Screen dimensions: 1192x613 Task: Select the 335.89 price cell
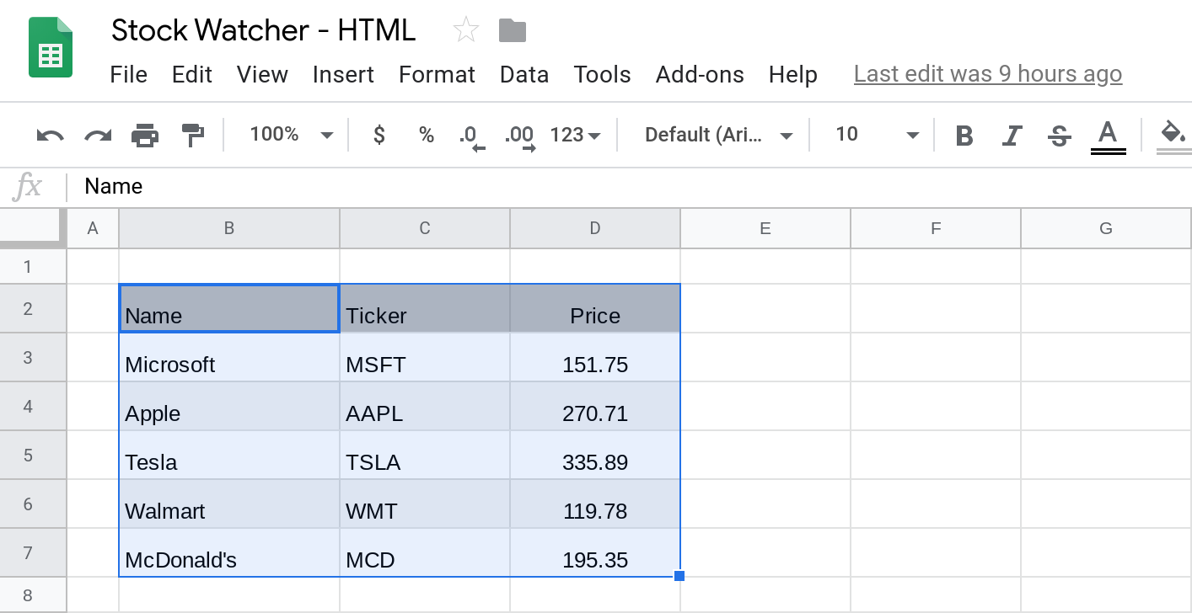pyautogui.click(x=595, y=456)
